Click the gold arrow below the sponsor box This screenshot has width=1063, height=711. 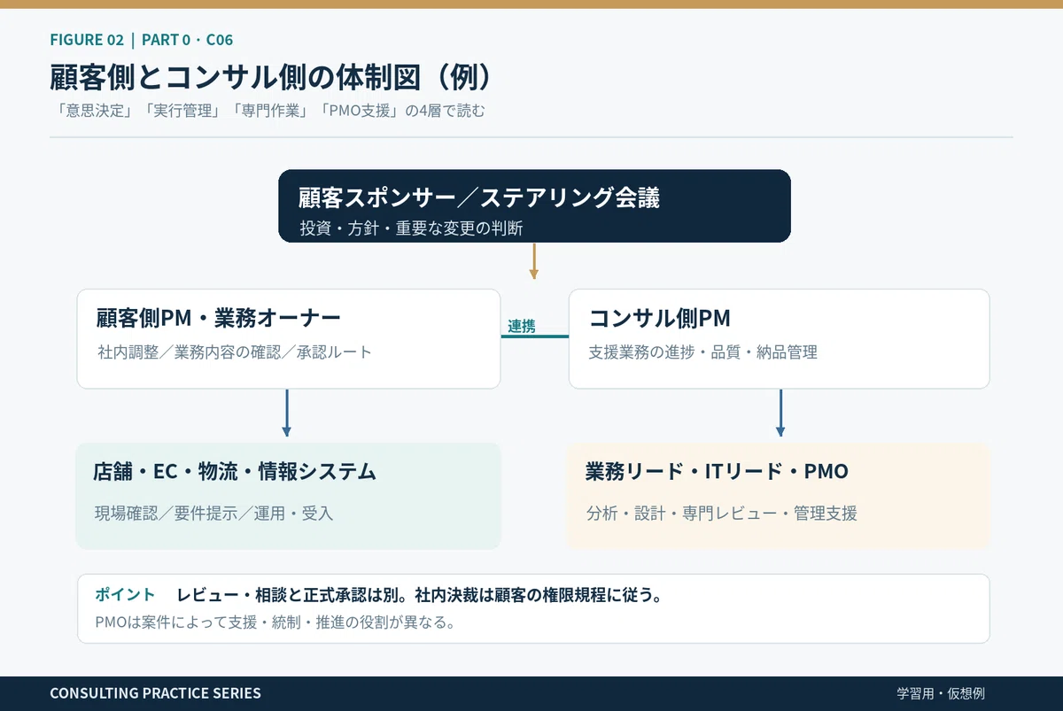coord(534,261)
